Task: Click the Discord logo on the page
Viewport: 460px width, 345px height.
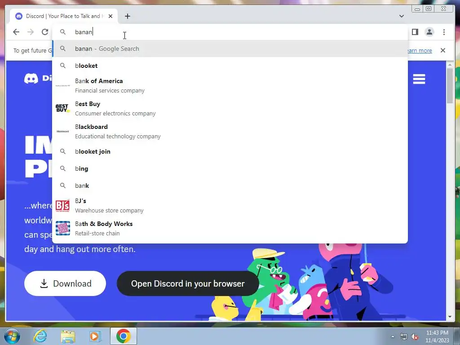Action: click(x=38, y=78)
